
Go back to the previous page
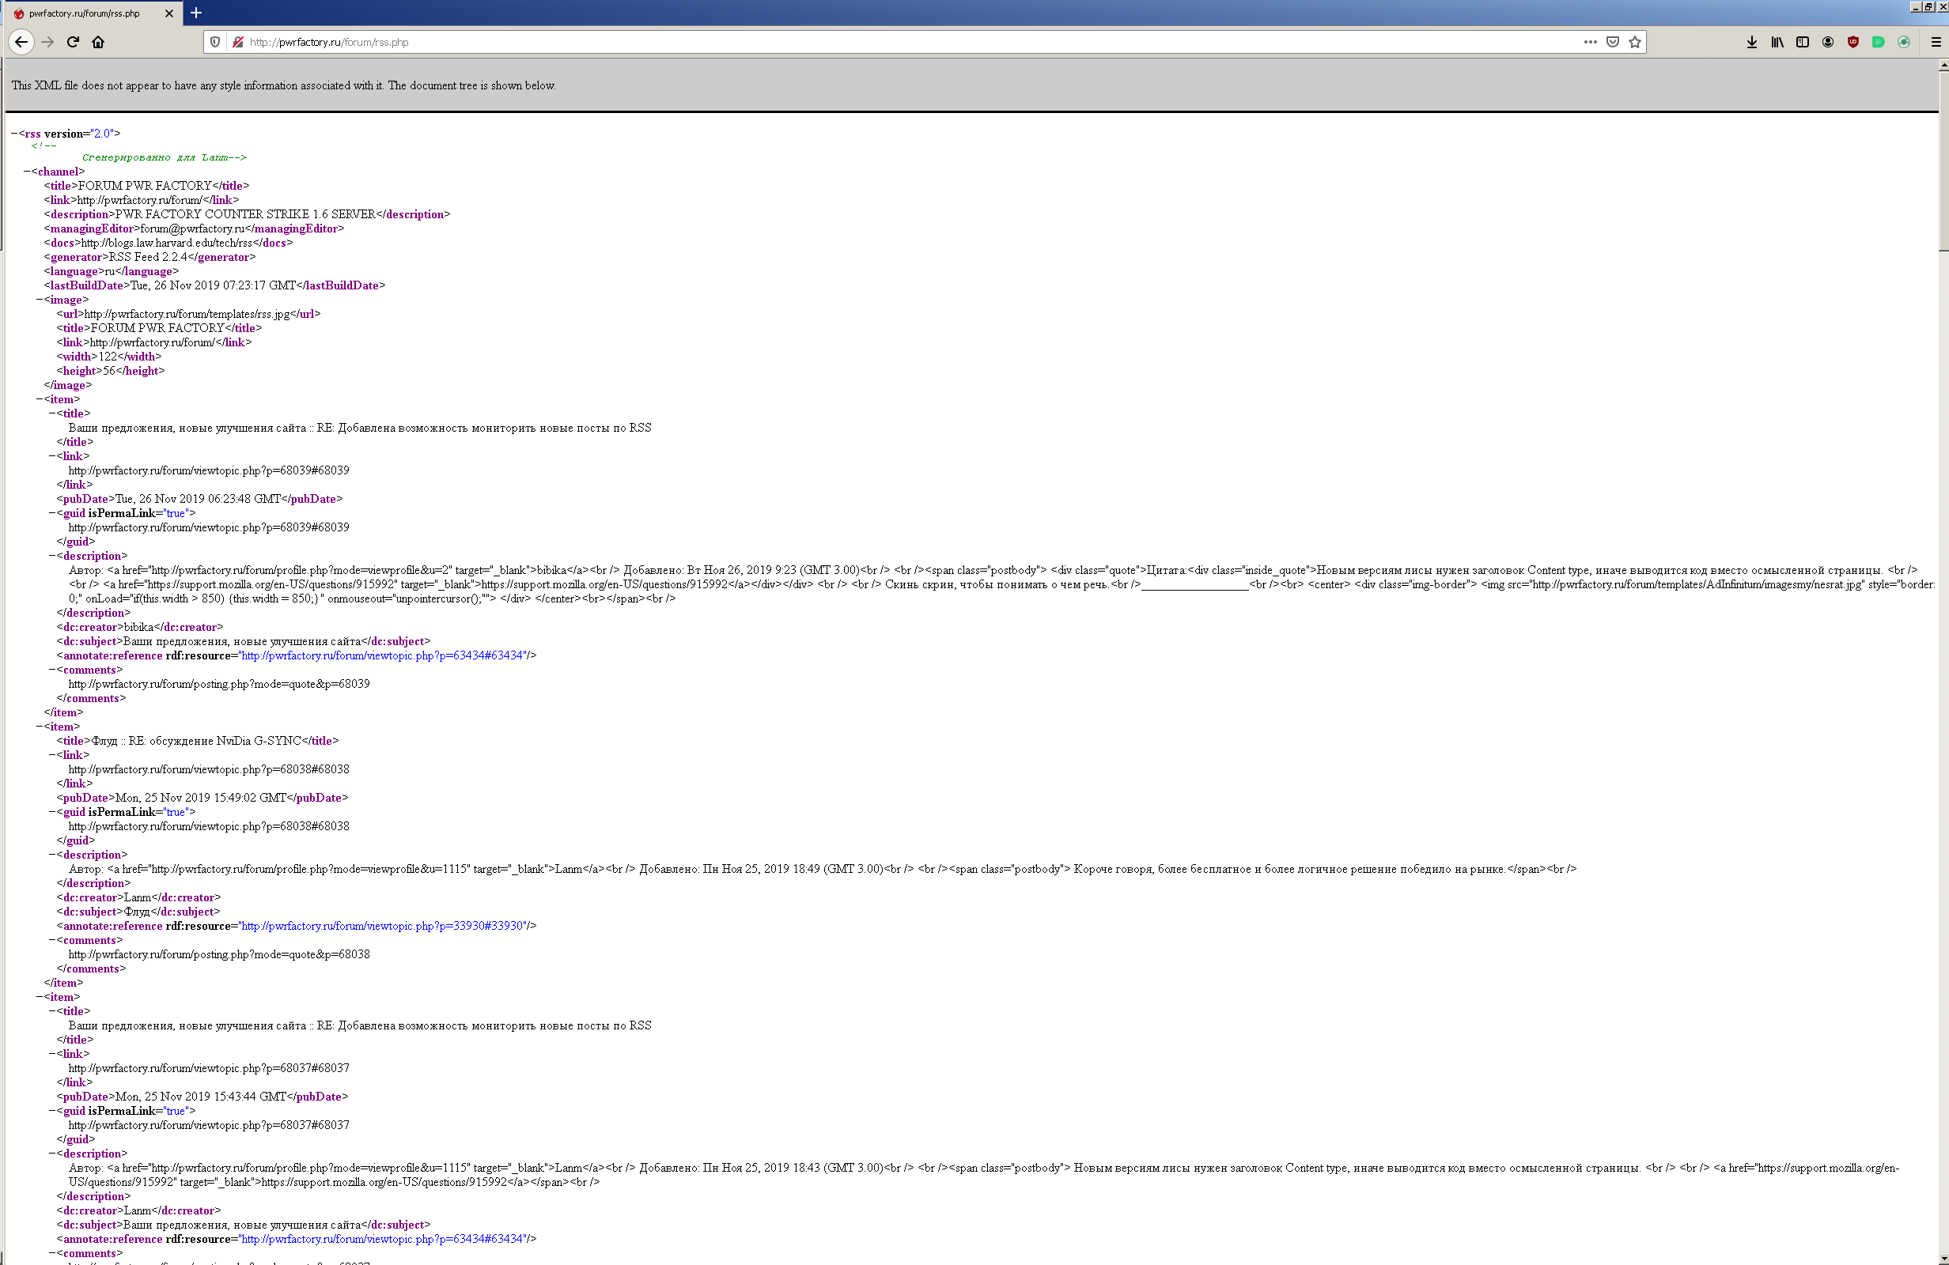(x=21, y=42)
